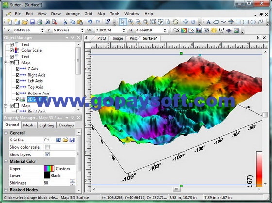This screenshot has height=203, width=272.
Task: Choose the Zoom In magnifier
Action: tap(131, 22)
